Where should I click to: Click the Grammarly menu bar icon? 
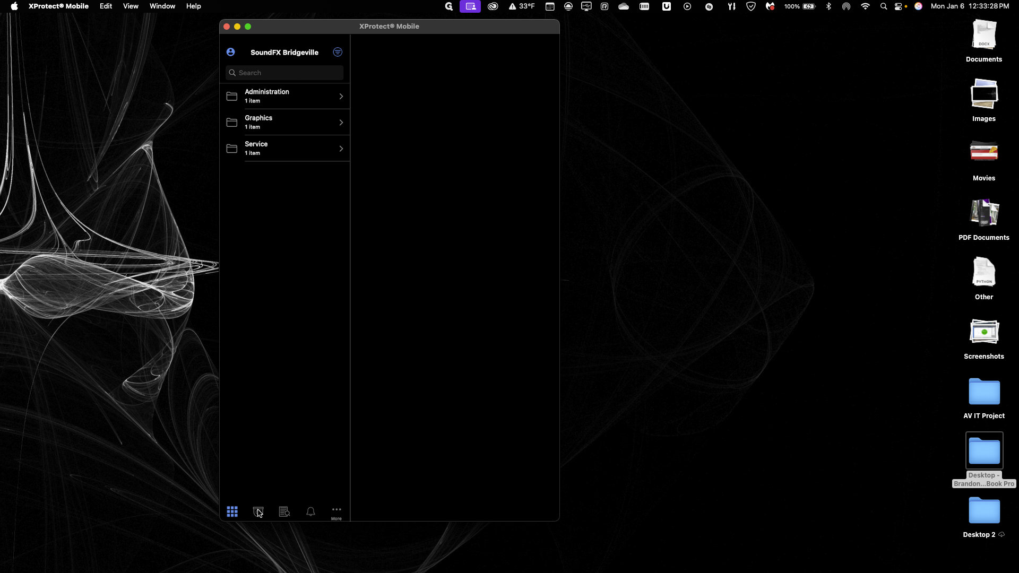tap(449, 6)
